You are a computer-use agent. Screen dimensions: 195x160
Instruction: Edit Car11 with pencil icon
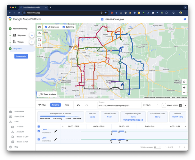tap(56, 140)
